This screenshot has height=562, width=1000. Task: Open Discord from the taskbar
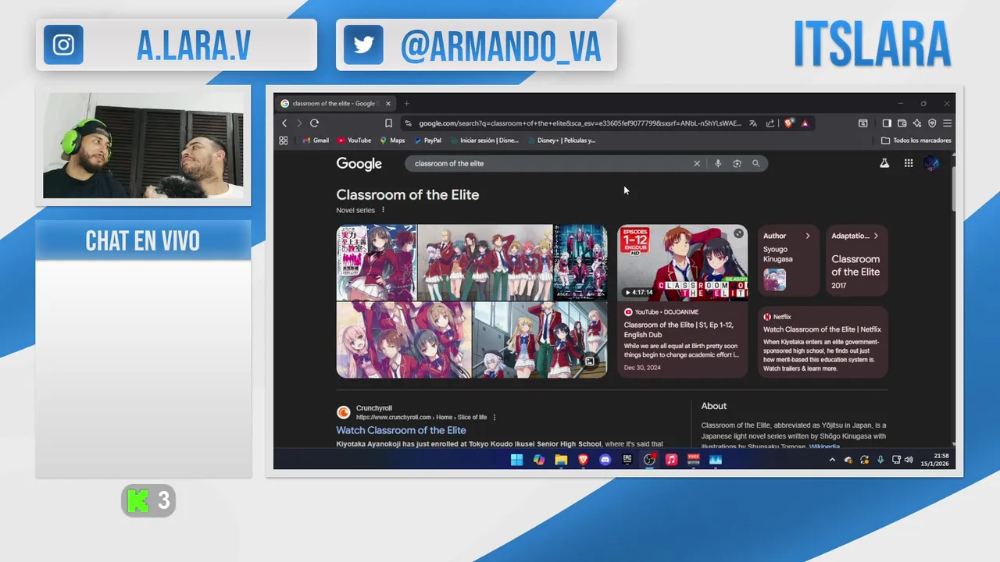(605, 460)
